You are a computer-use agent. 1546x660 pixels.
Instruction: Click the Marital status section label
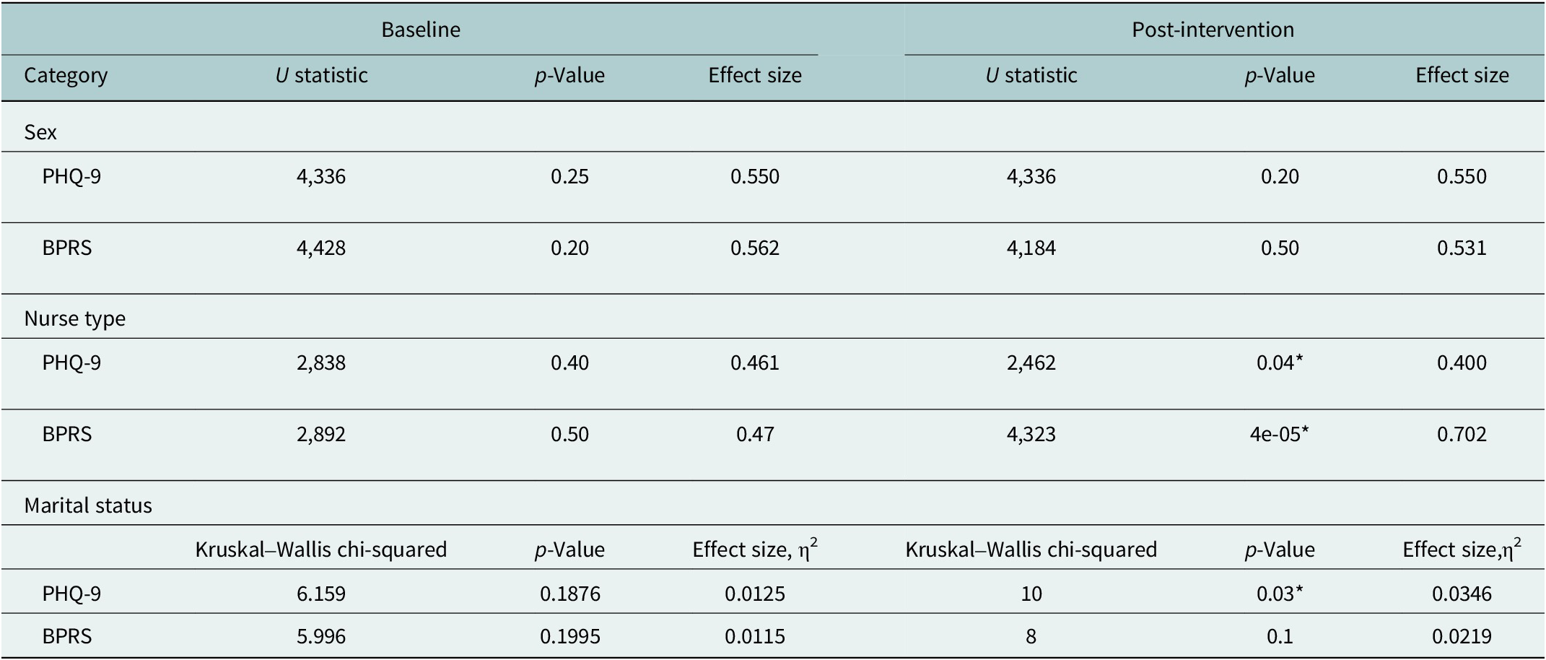click(88, 505)
